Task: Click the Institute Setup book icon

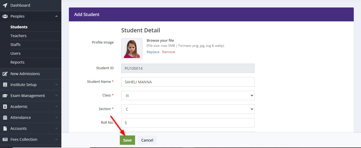Action: 5,85
